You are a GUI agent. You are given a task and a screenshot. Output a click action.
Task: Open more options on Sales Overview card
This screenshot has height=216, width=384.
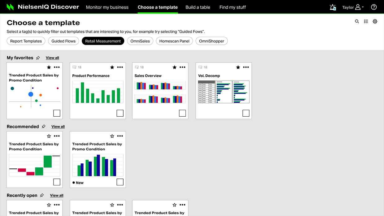[x=182, y=67]
